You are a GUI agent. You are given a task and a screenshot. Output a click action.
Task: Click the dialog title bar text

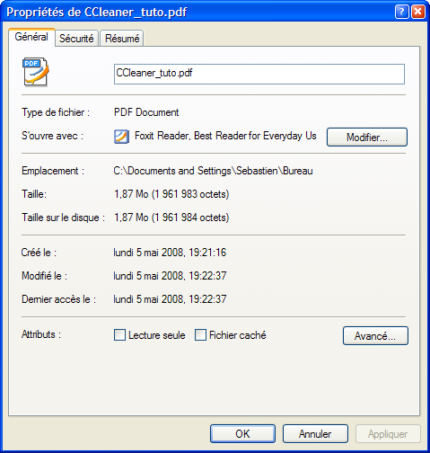(x=97, y=13)
